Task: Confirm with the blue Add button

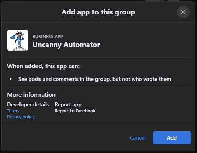Action: tap(172, 138)
